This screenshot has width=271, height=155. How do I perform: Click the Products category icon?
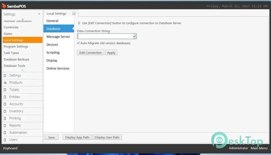pyautogui.click(x=5, y=83)
